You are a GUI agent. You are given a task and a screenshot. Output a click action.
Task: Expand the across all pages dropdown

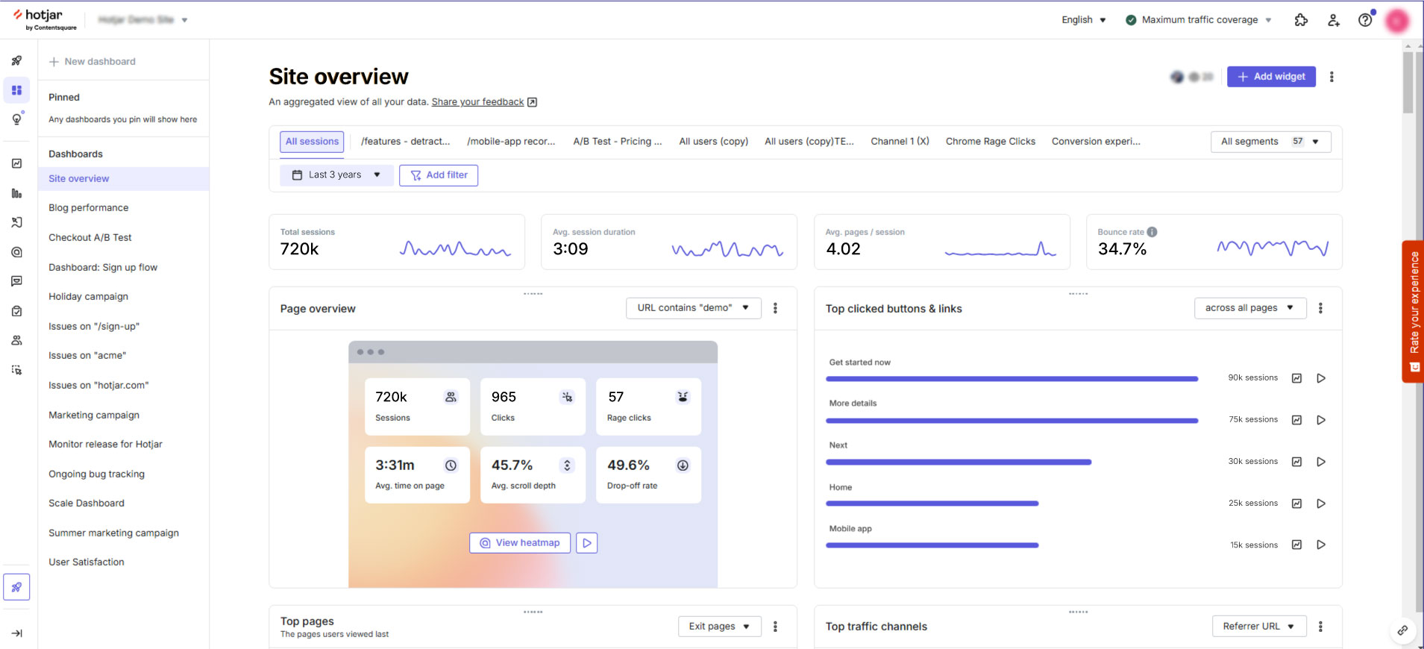pos(1249,308)
